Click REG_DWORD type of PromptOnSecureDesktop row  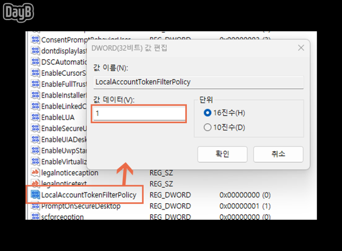coord(170,206)
